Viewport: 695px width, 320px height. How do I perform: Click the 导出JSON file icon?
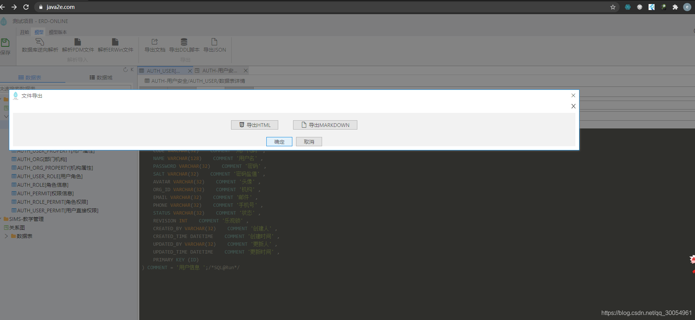tap(214, 42)
